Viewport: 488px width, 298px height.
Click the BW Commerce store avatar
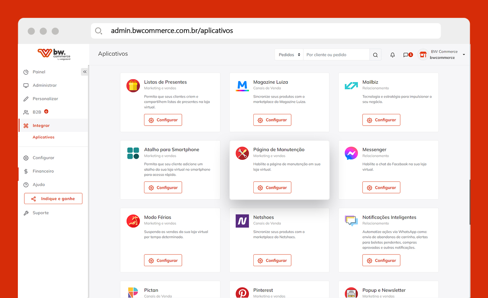(x=423, y=55)
